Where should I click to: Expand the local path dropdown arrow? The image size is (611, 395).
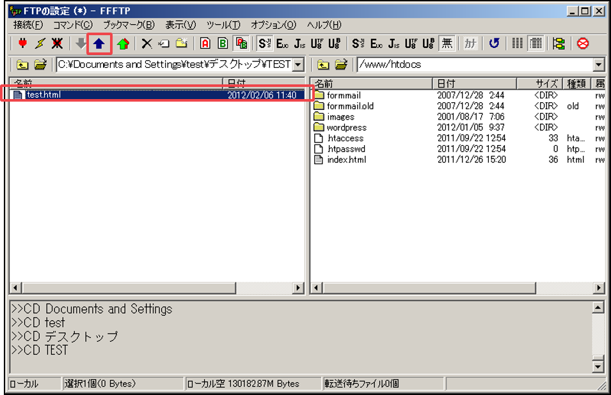click(x=298, y=65)
